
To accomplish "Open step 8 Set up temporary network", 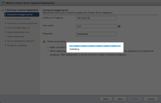I will [x=19, y=41].
